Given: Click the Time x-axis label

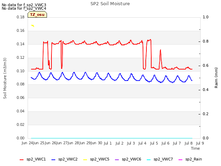Looking at the screenshot, I should [195, 148].
